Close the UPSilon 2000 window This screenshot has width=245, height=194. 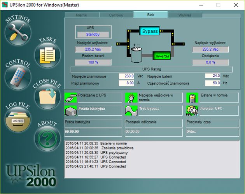[236, 5]
